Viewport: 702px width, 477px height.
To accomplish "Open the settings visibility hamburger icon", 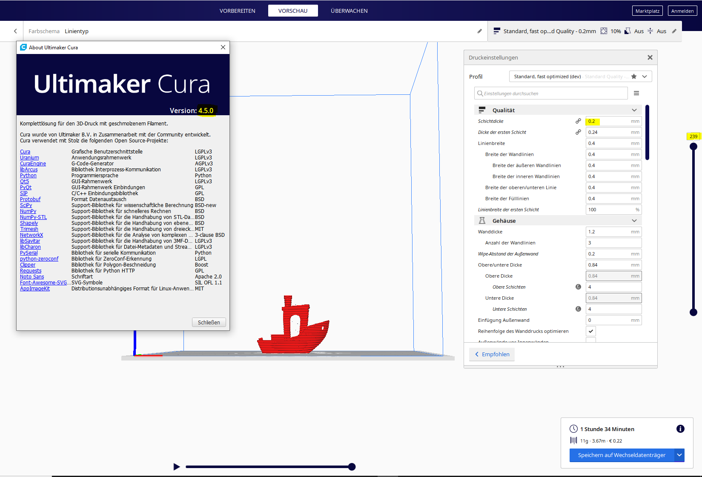I will (637, 93).
